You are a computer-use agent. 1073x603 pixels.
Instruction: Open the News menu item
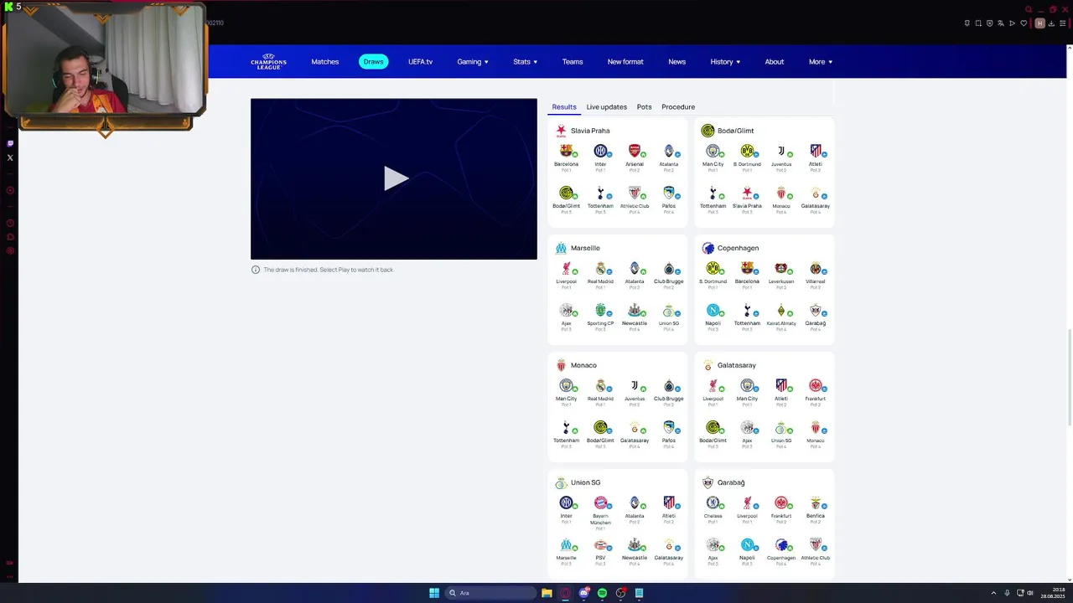coord(676,61)
